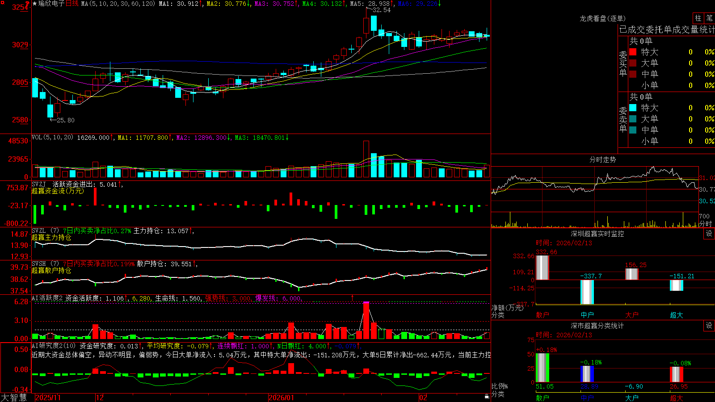
Task: Click the 25.80 low price marker
Action: click(66, 120)
